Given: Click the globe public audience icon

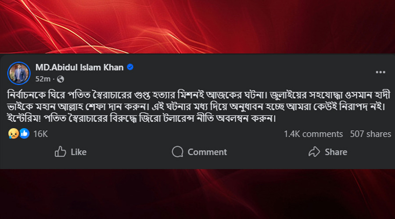Looking at the screenshot, I should 61,79.
